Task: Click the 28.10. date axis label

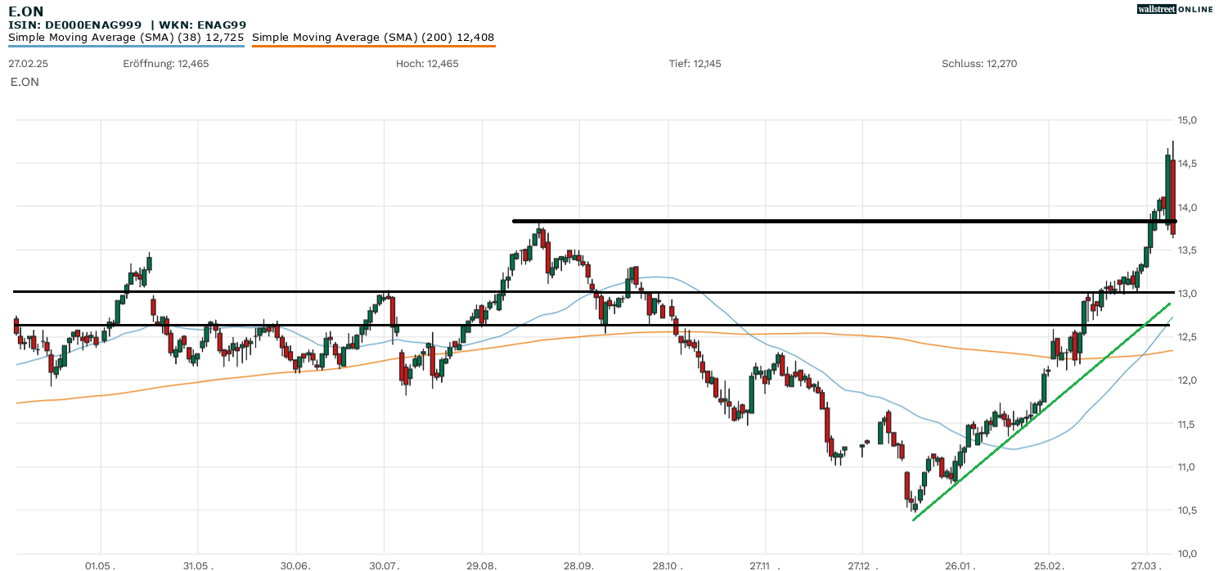Action: click(x=668, y=564)
